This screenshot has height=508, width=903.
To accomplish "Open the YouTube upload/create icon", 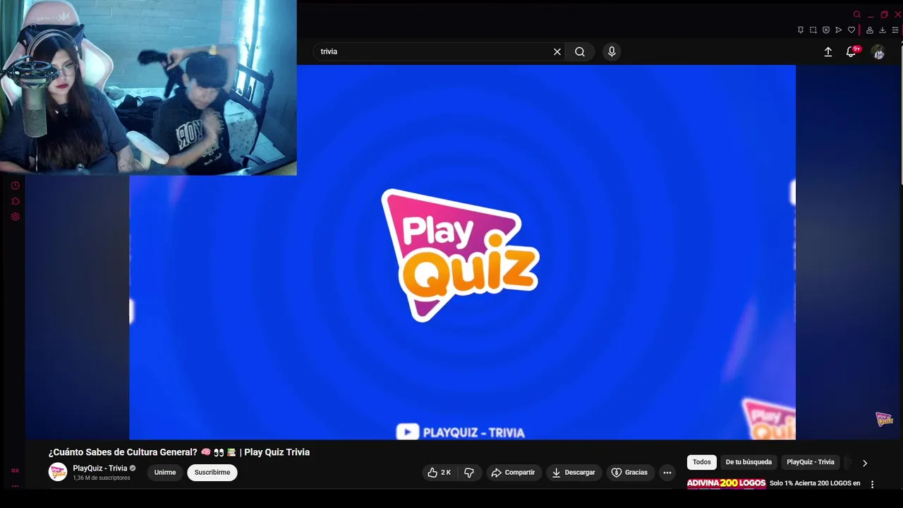I will pos(828,52).
